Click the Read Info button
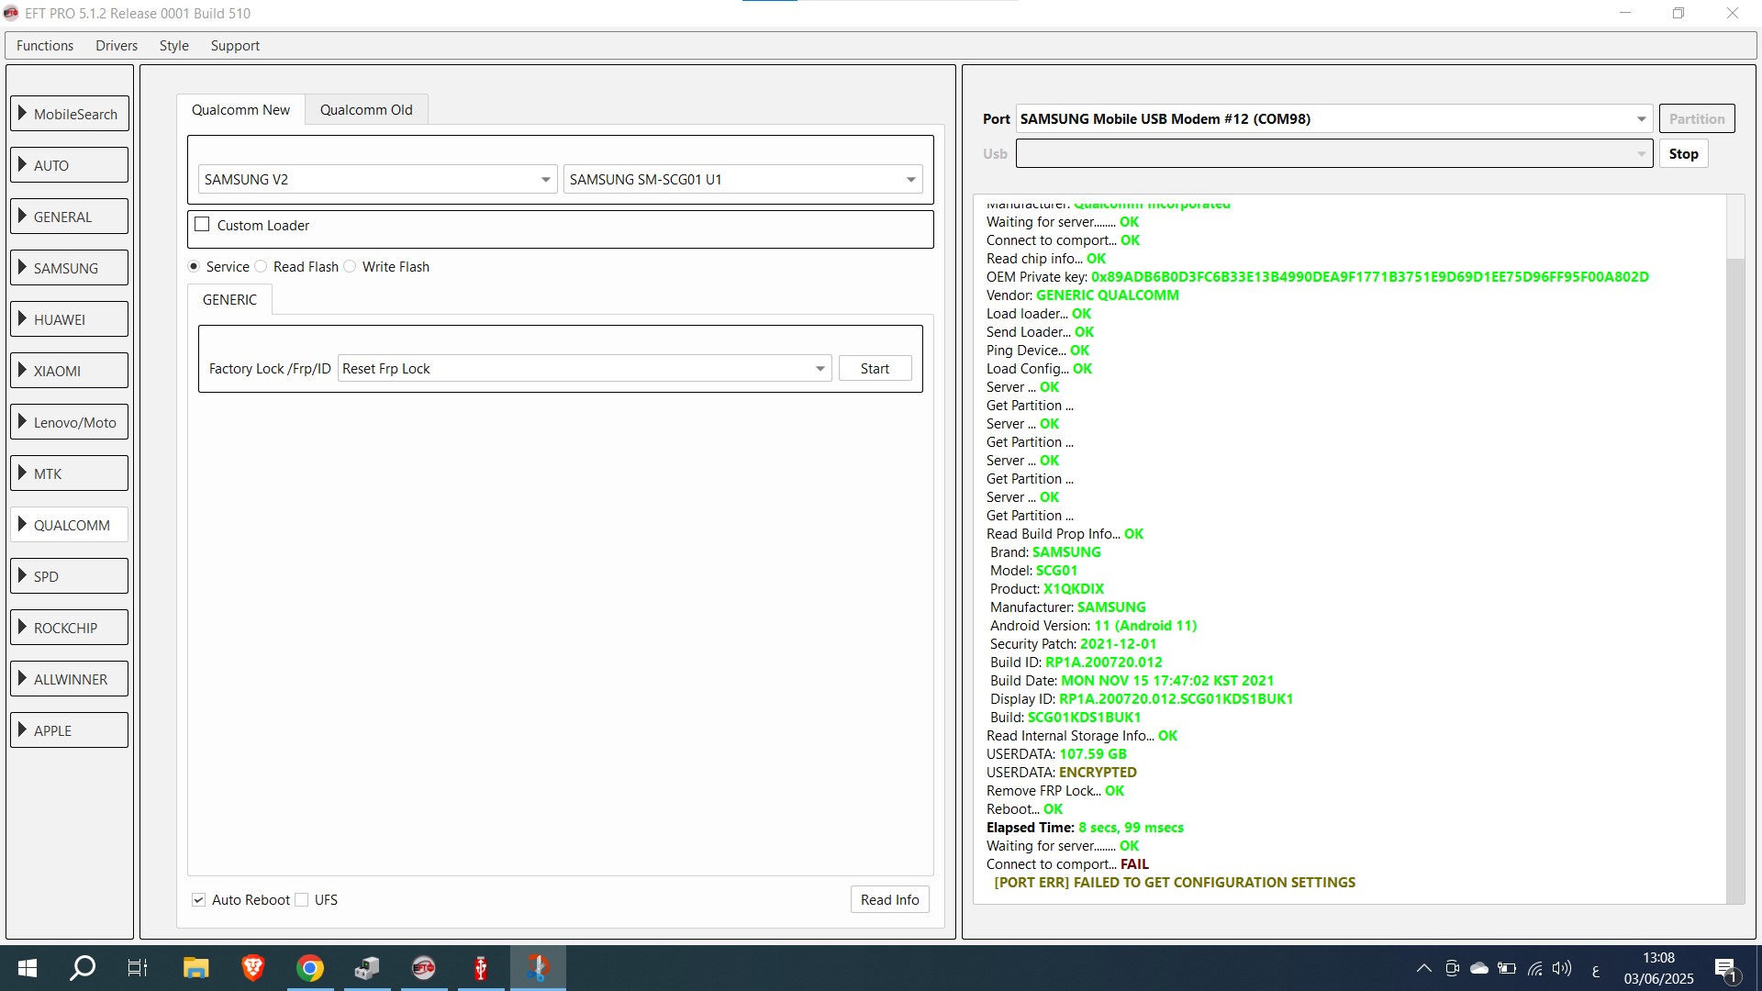The image size is (1762, 991). pyautogui.click(x=889, y=900)
